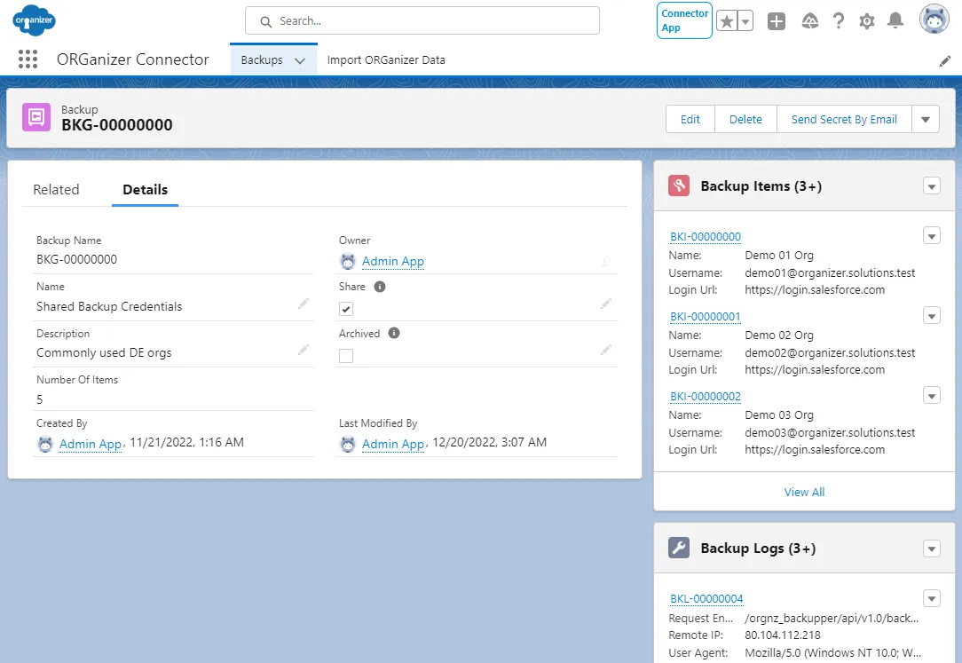This screenshot has width=962, height=663.
Task: Switch to the Related tab
Action: pyautogui.click(x=56, y=190)
